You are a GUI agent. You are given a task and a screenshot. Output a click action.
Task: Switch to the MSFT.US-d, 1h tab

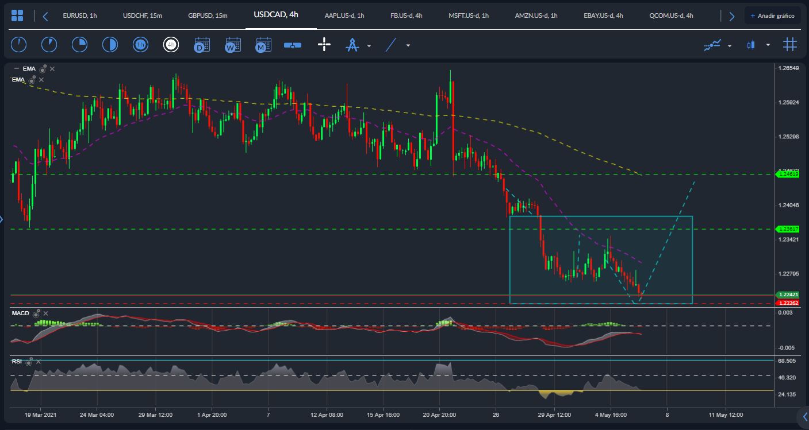[x=469, y=16]
